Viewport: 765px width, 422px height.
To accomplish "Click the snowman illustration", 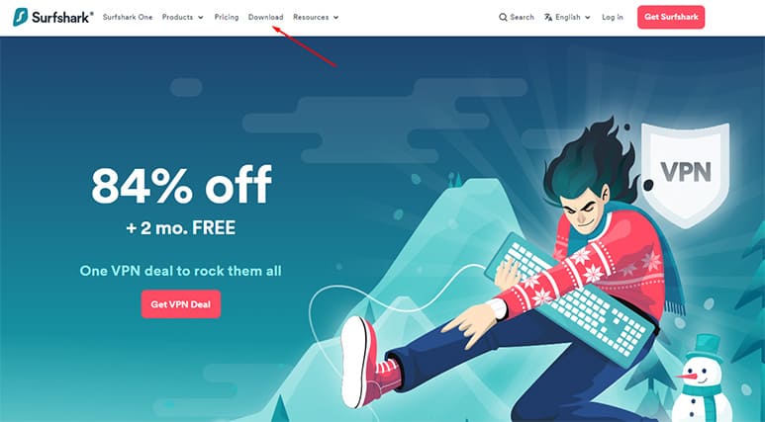I will point(702,379).
